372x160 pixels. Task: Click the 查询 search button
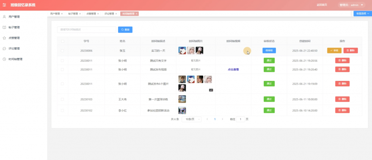(125, 30)
